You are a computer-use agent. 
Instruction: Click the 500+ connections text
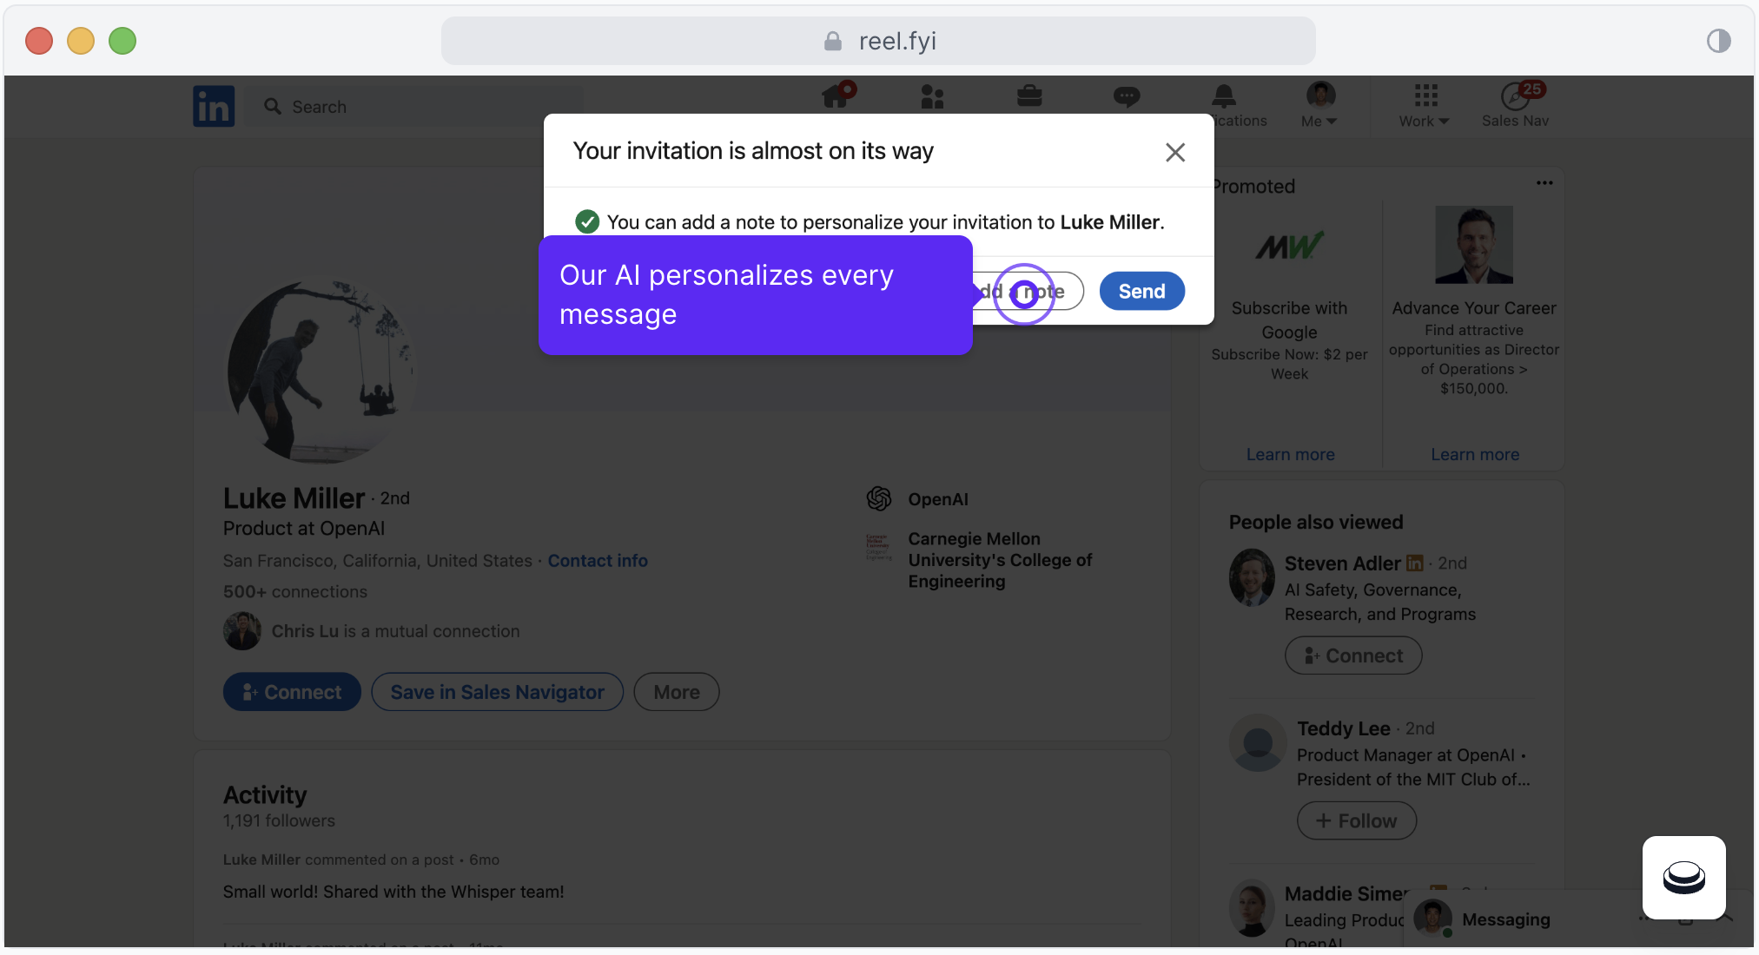[x=295, y=591]
